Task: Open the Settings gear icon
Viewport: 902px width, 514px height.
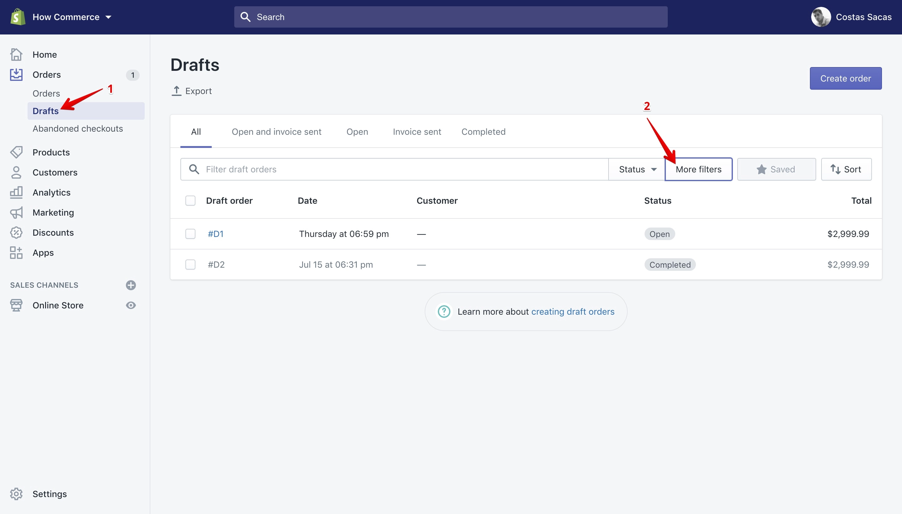Action: point(16,494)
